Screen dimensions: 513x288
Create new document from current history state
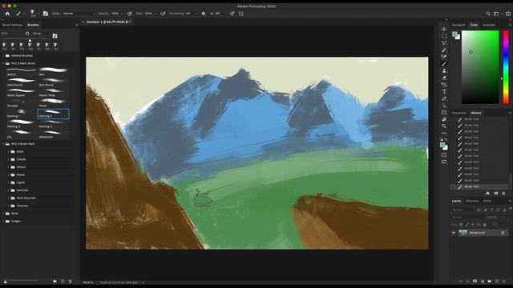487,194
